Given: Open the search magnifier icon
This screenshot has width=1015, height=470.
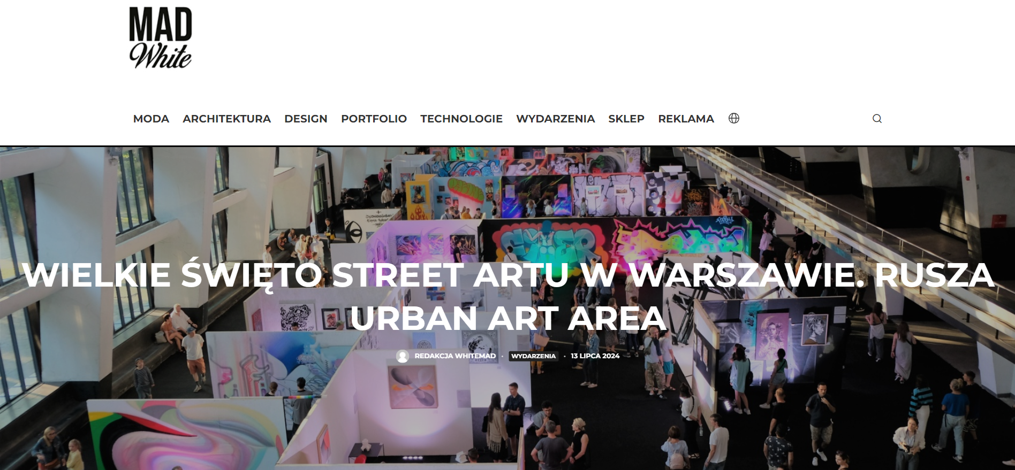Looking at the screenshot, I should (877, 119).
